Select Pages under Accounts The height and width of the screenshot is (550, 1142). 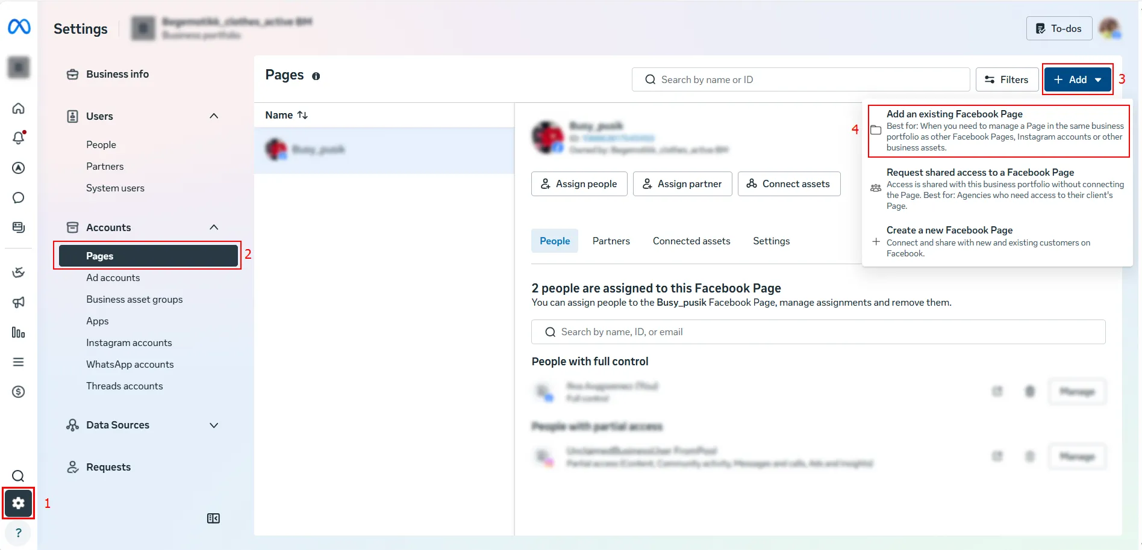148,256
